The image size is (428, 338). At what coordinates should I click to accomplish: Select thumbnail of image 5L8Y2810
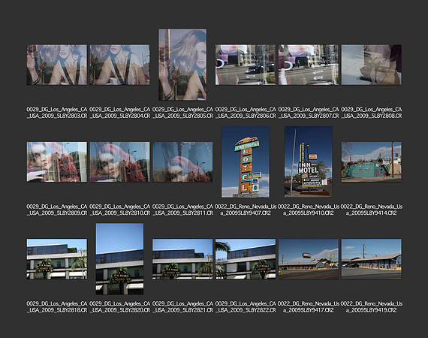[x=119, y=161]
